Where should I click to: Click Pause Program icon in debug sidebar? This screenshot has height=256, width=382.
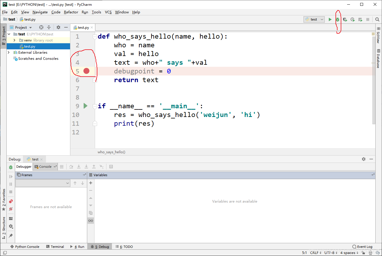pyautogui.click(x=11, y=184)
